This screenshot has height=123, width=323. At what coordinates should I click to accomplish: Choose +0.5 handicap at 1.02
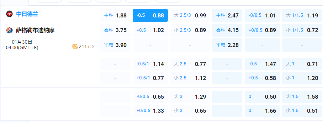point(150,30)
